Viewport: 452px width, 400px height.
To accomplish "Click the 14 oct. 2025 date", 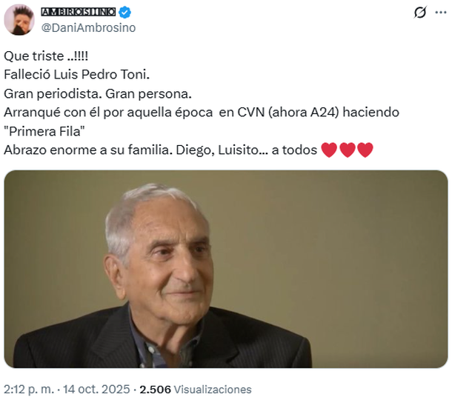I will coord(92,389).
